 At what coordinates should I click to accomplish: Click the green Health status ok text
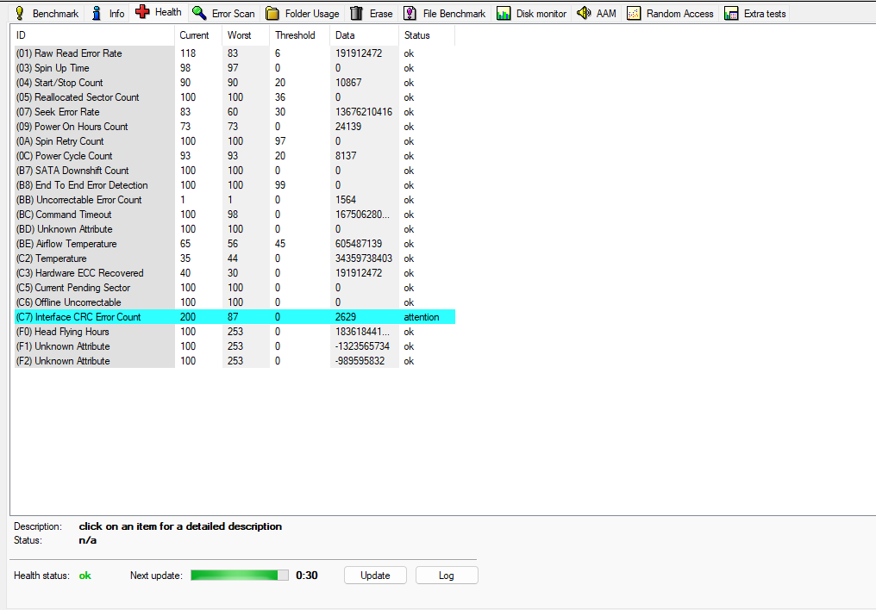[x=84, y=576]
